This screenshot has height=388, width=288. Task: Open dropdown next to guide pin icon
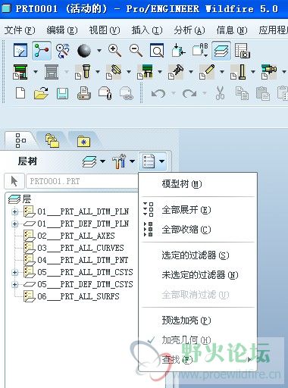pos(98,72)
